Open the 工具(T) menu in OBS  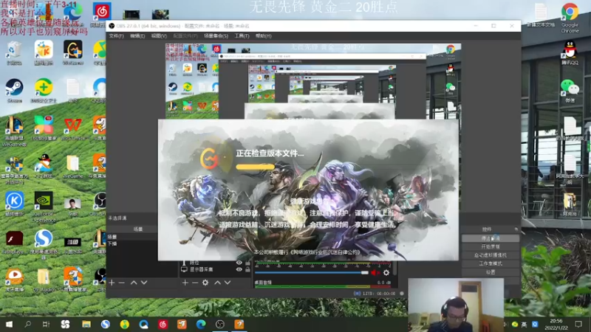click(242, 35)
